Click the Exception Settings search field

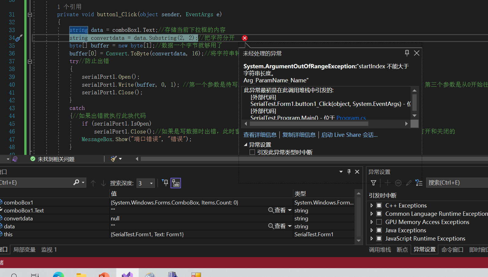pyautogui.click(x=457, y=183)
